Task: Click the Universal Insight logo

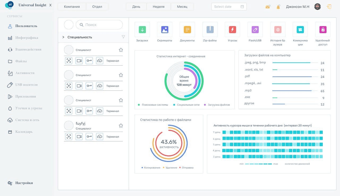Action: (9, 5)
